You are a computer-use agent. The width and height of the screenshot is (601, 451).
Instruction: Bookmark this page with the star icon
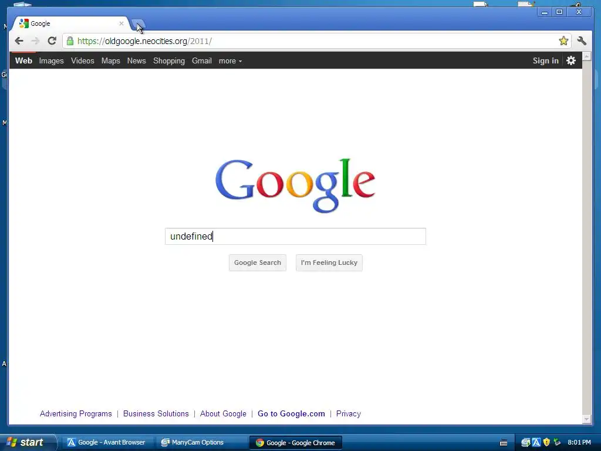(x=563, y=41)
